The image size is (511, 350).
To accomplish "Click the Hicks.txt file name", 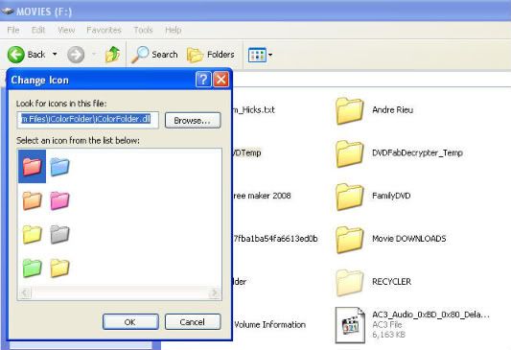I will pos(254,110).
